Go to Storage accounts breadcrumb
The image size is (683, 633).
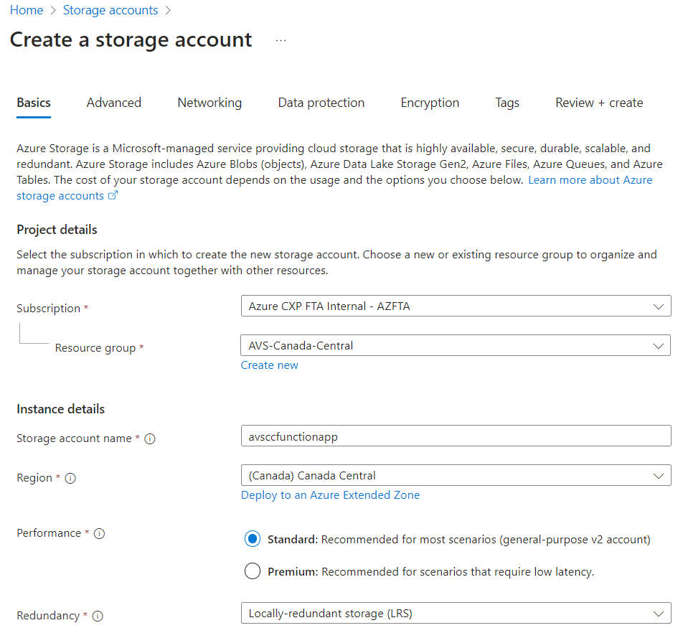pyautogui.click(x=110, y=10)
